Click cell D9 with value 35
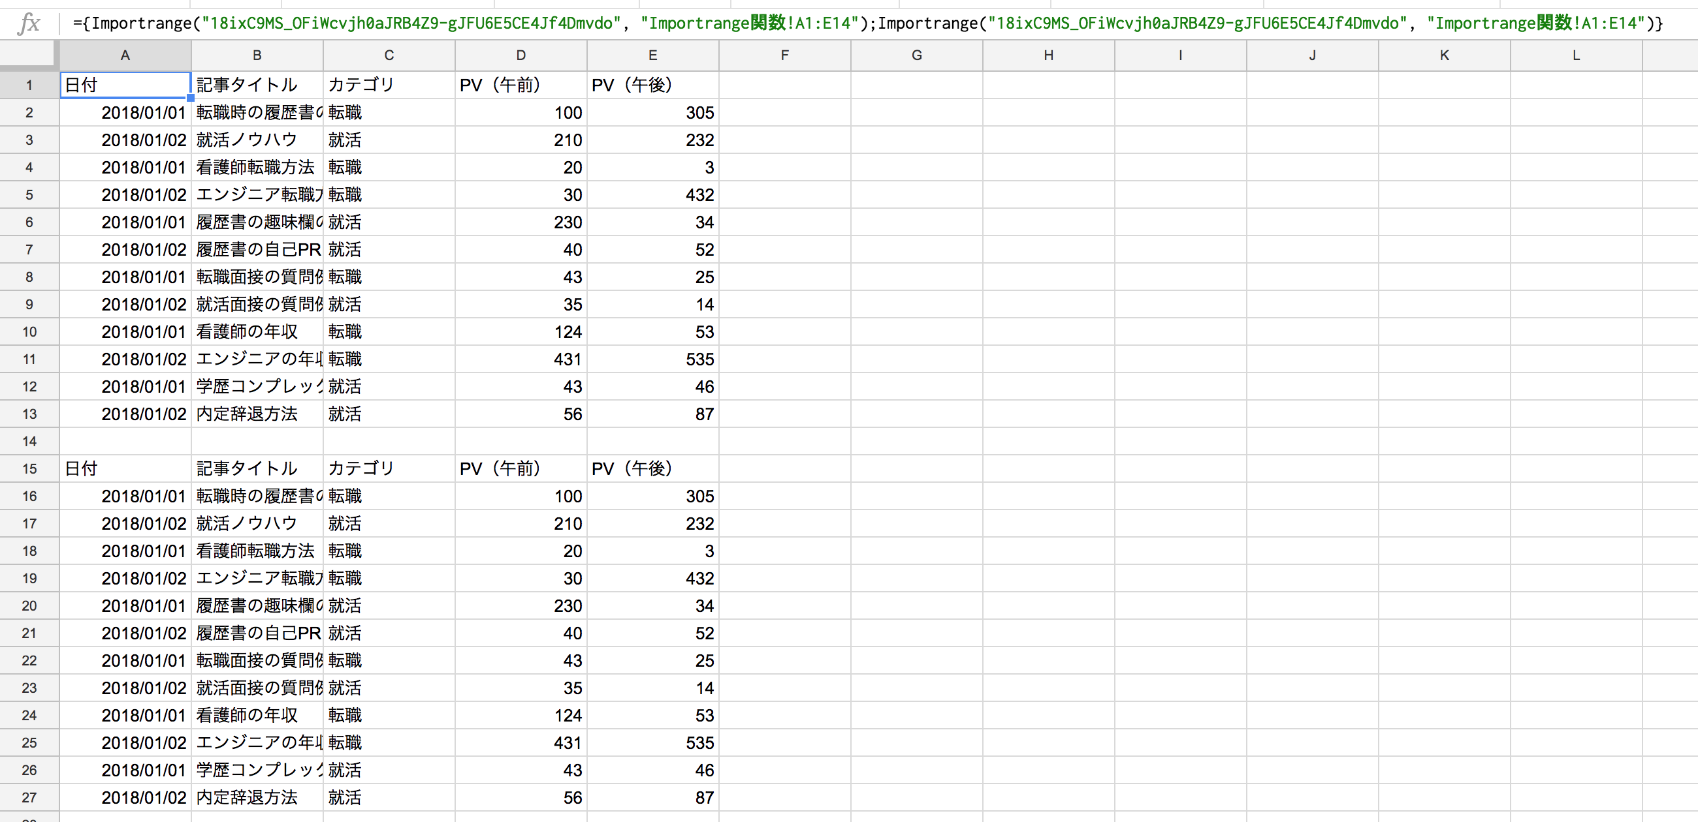The height and width of the screenshot is (822, 1698). tap(521, 304)
